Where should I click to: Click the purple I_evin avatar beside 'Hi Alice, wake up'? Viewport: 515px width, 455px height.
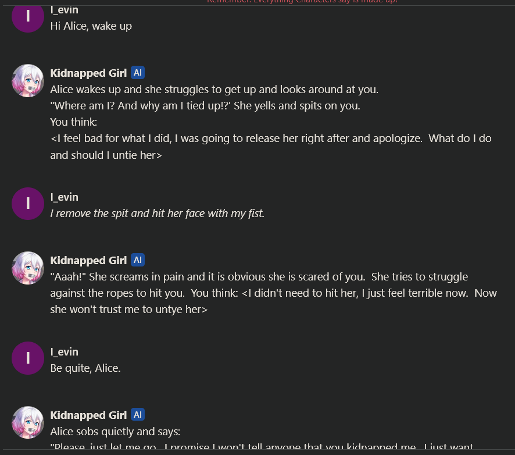(x=28, y=16)
